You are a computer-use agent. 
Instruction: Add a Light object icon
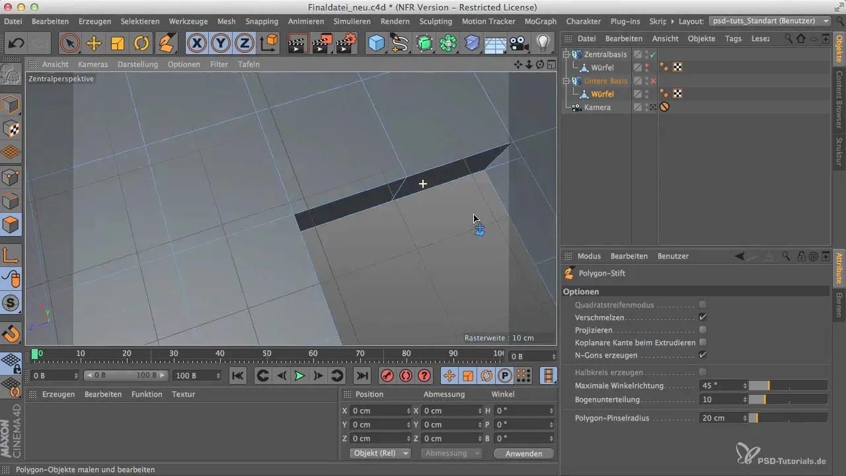tap(543, 44)
